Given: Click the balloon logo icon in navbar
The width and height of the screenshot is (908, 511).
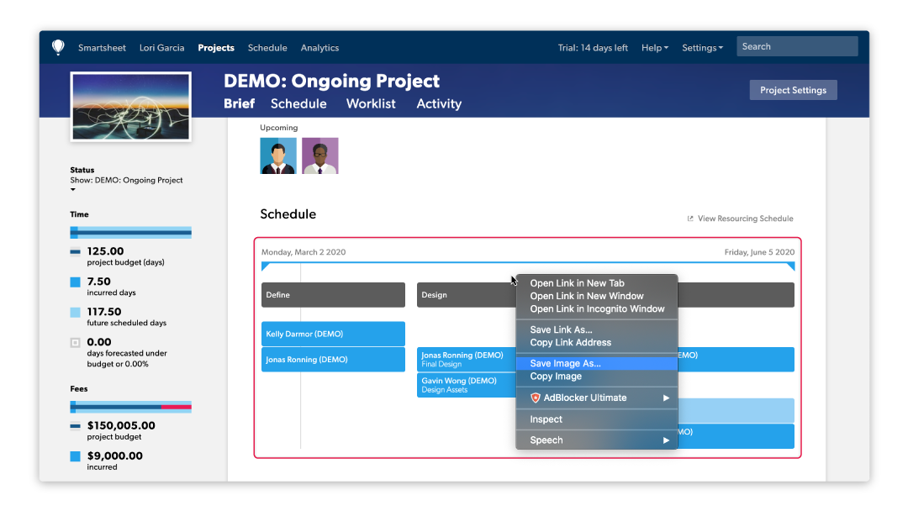Looking at the screenshot, I should click(58, 47).
